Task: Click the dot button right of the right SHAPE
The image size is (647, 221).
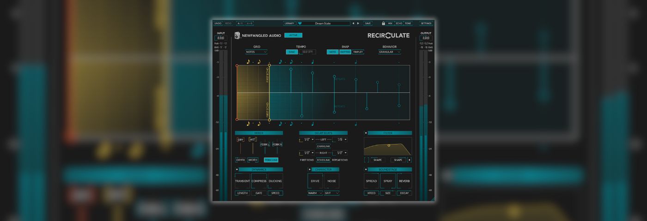Action: 409,160
